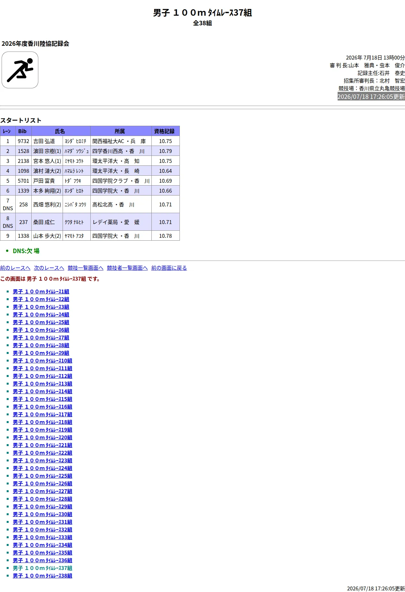
Task: Open men's 100m time race heat 20
Action: [x=42, y=437]
